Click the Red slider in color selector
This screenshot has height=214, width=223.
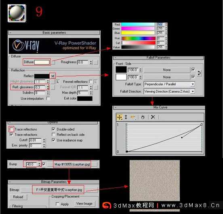coord(138,24)
